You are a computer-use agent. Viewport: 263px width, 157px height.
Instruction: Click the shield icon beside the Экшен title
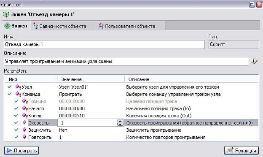pos(6,14)
